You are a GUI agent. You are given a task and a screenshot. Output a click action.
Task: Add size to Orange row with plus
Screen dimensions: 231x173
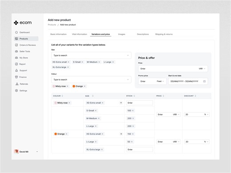[121, 134]
